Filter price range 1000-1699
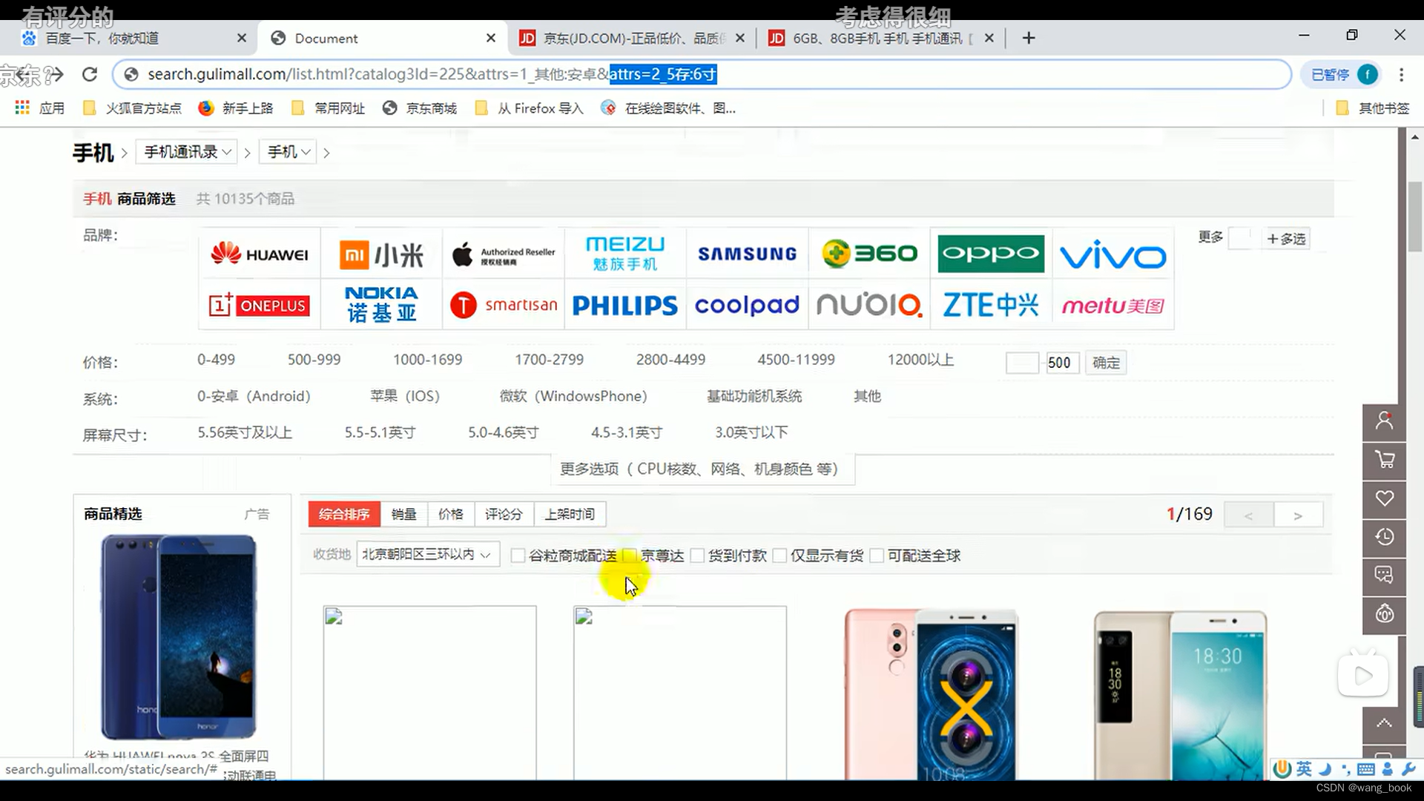 427,360
